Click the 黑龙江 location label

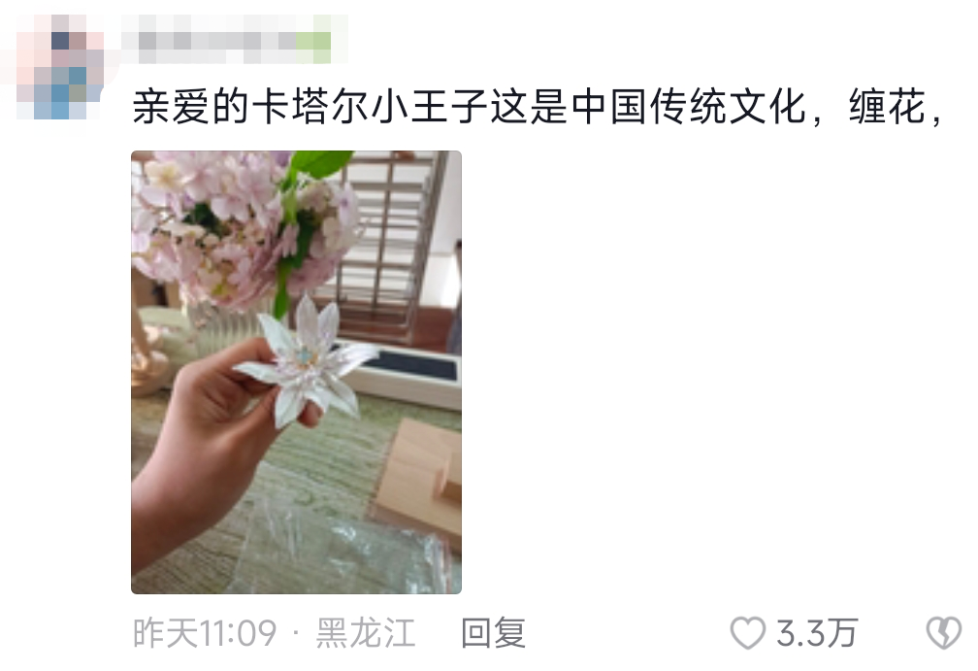(366, 633)
